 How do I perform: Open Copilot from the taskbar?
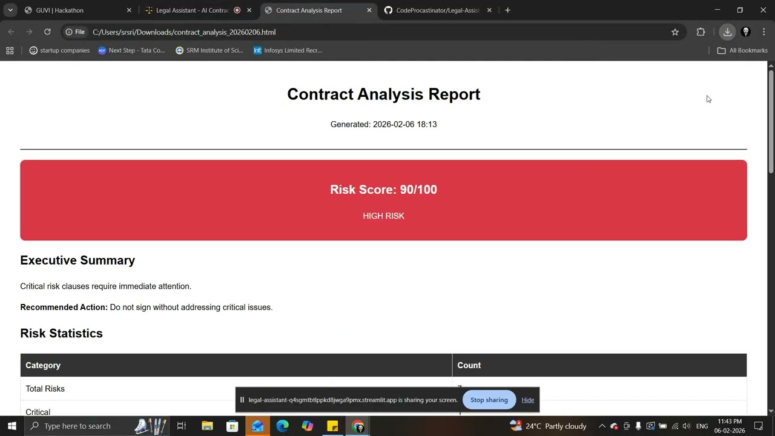pos(308,426)
